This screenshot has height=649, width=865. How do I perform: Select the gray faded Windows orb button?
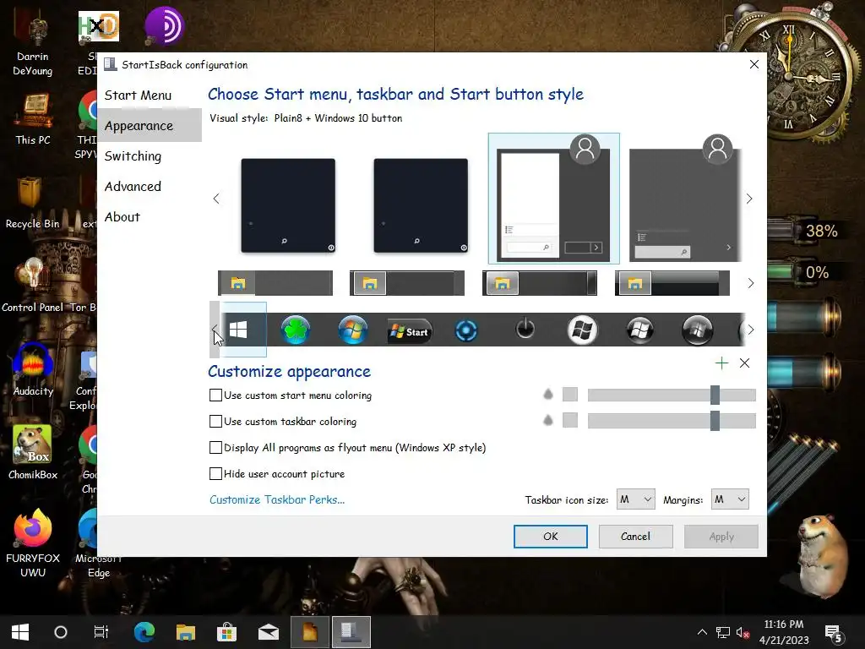coord(697,330)
